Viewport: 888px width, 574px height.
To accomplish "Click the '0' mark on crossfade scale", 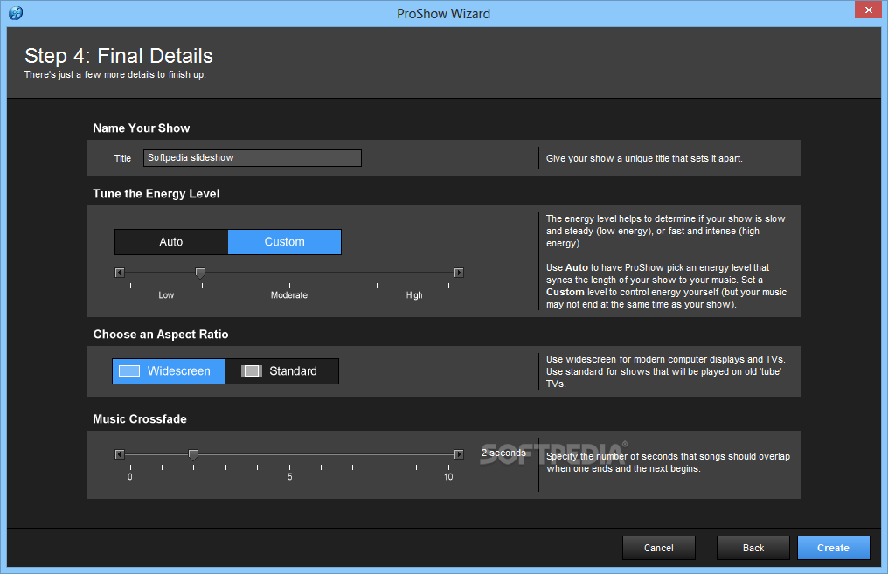I will pos(129,477).
